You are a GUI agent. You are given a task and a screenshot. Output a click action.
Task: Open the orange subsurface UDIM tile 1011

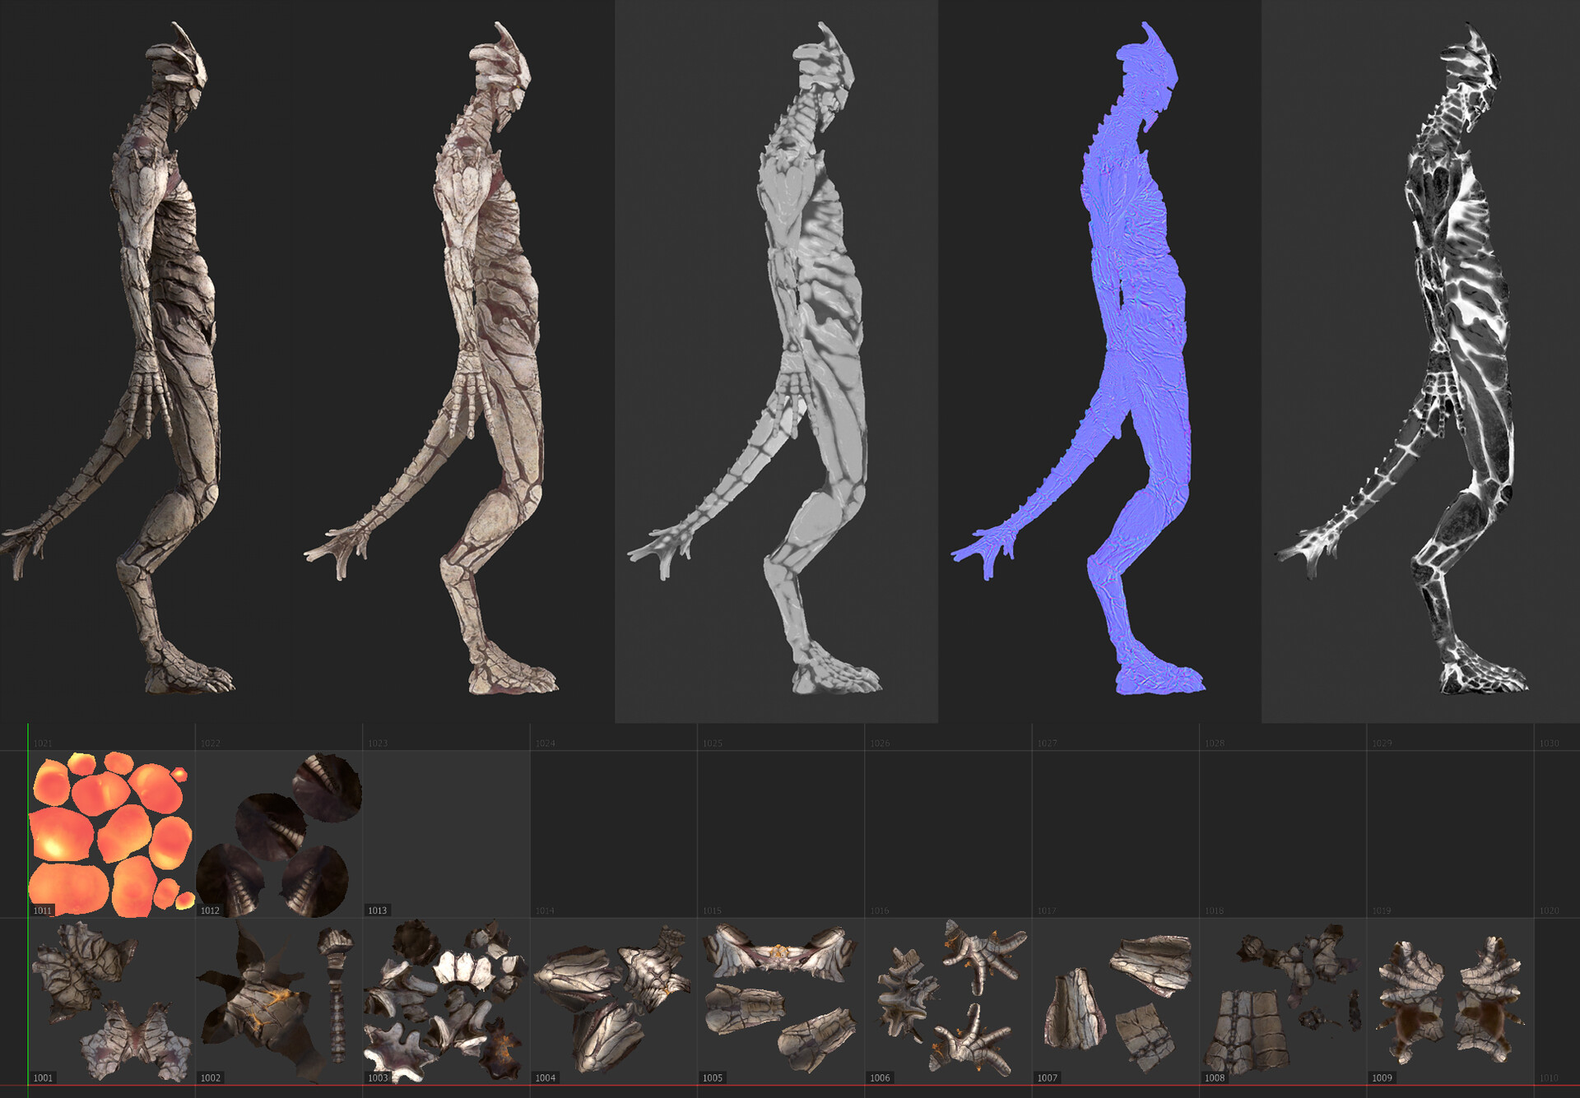tap(112, 834)
